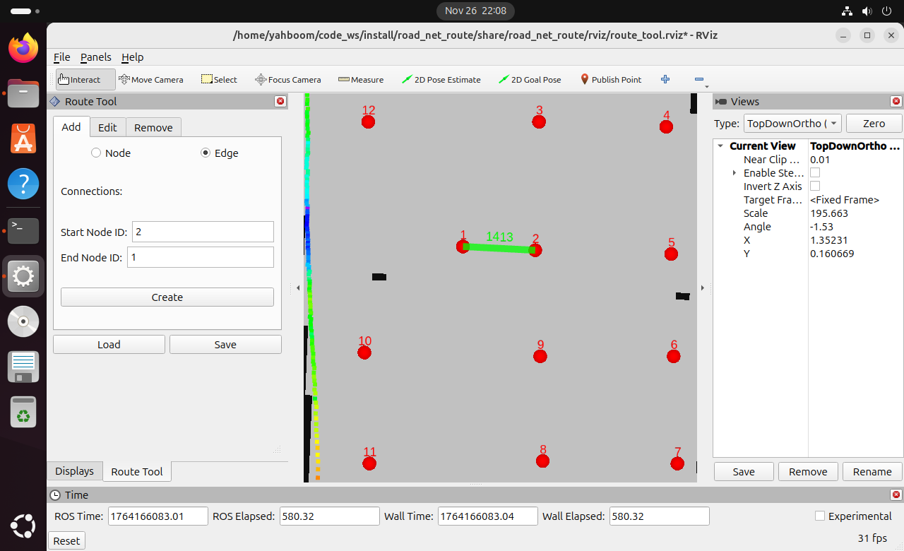Viewport: 904px width, 551px height.
Task: Open Firefox from the Ubuntu dock
Action: click(23, 49)
